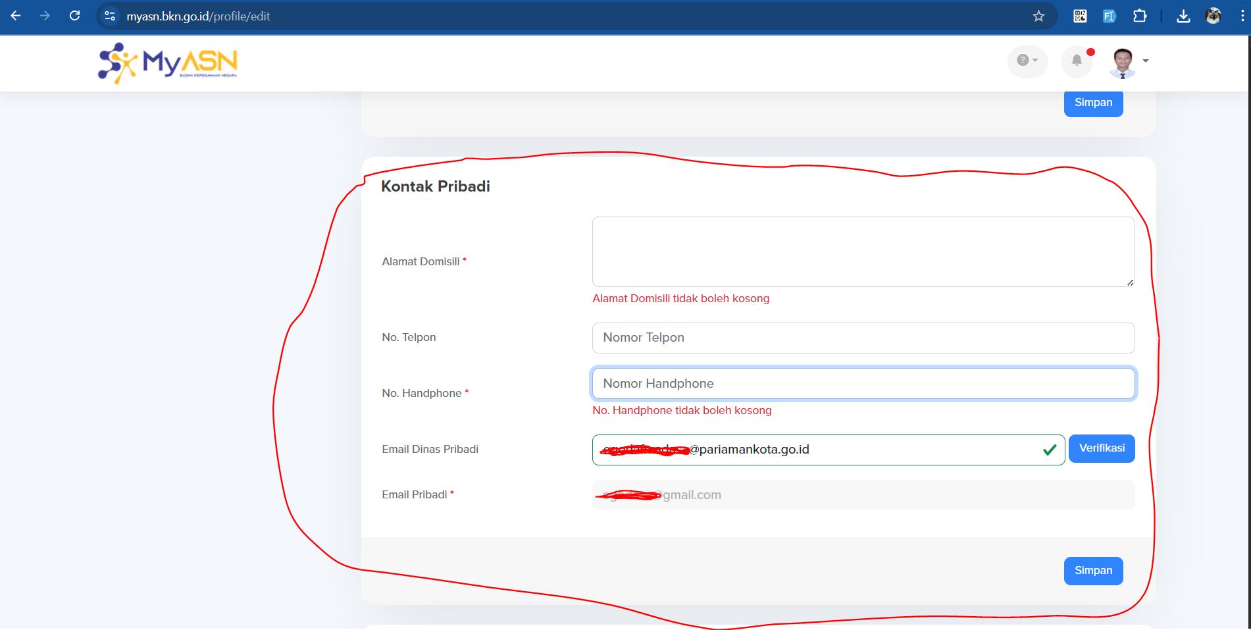The width and height of the screenshot is (1251, 630).
Task: Click the Nomor Handphone input field
Action: click(x=863, y=384)
